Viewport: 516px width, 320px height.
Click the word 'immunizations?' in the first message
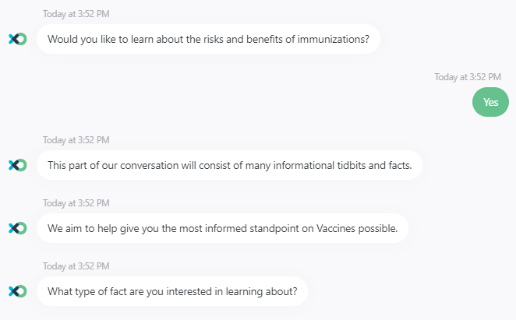(x=334, y=39)
